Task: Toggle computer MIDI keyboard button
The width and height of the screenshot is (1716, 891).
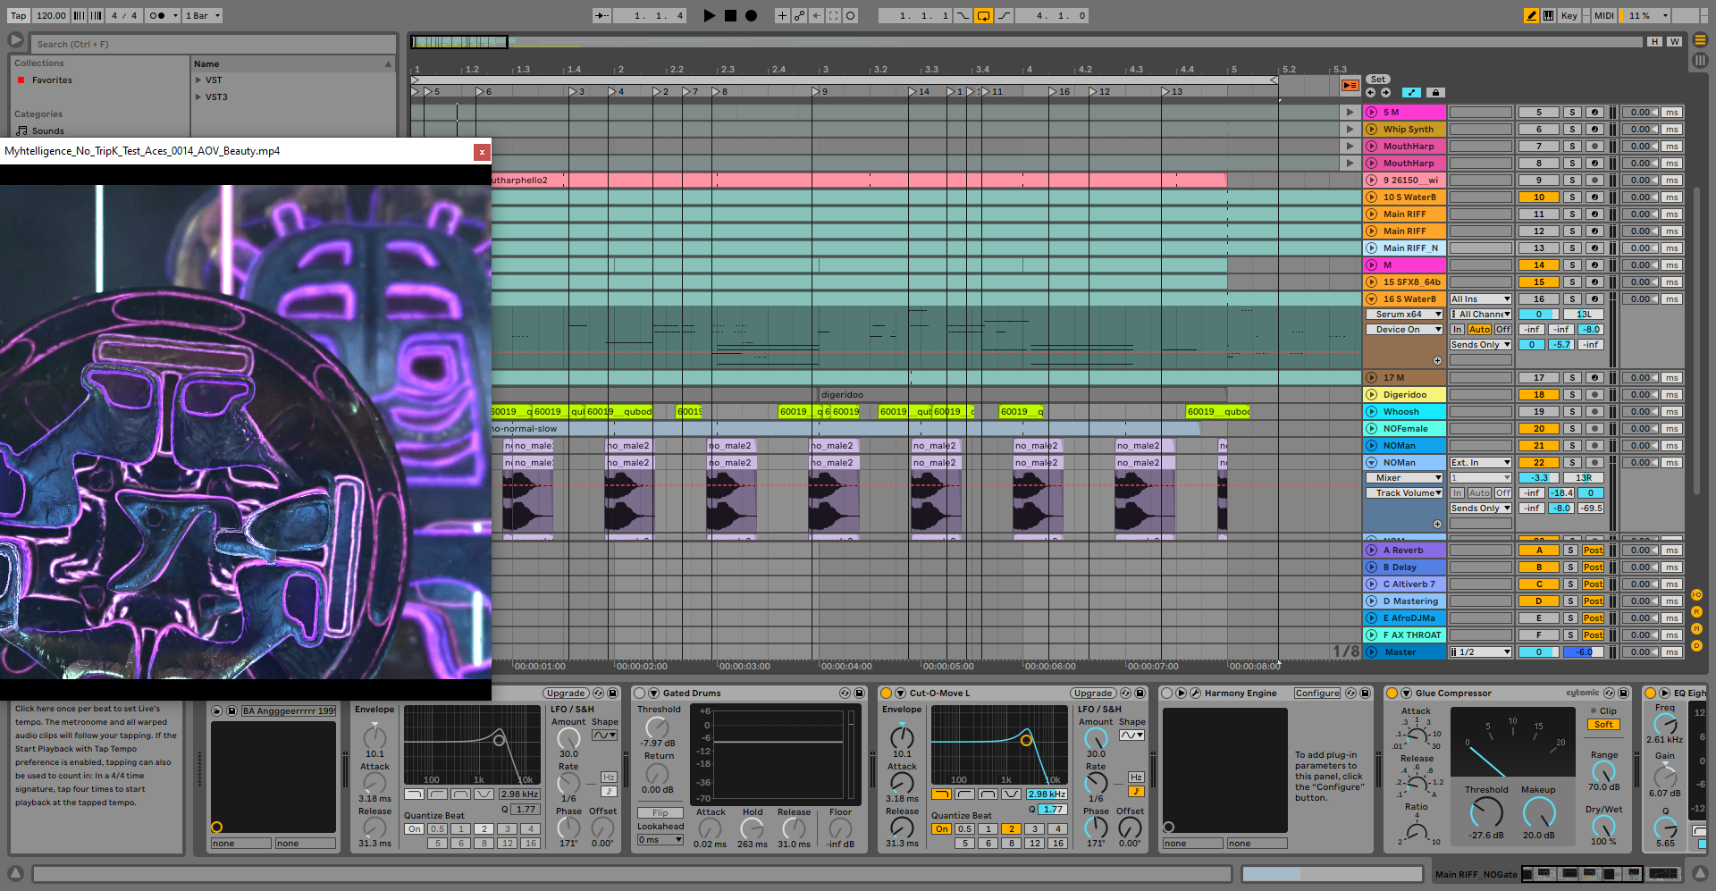Action: coord(1548,15)
